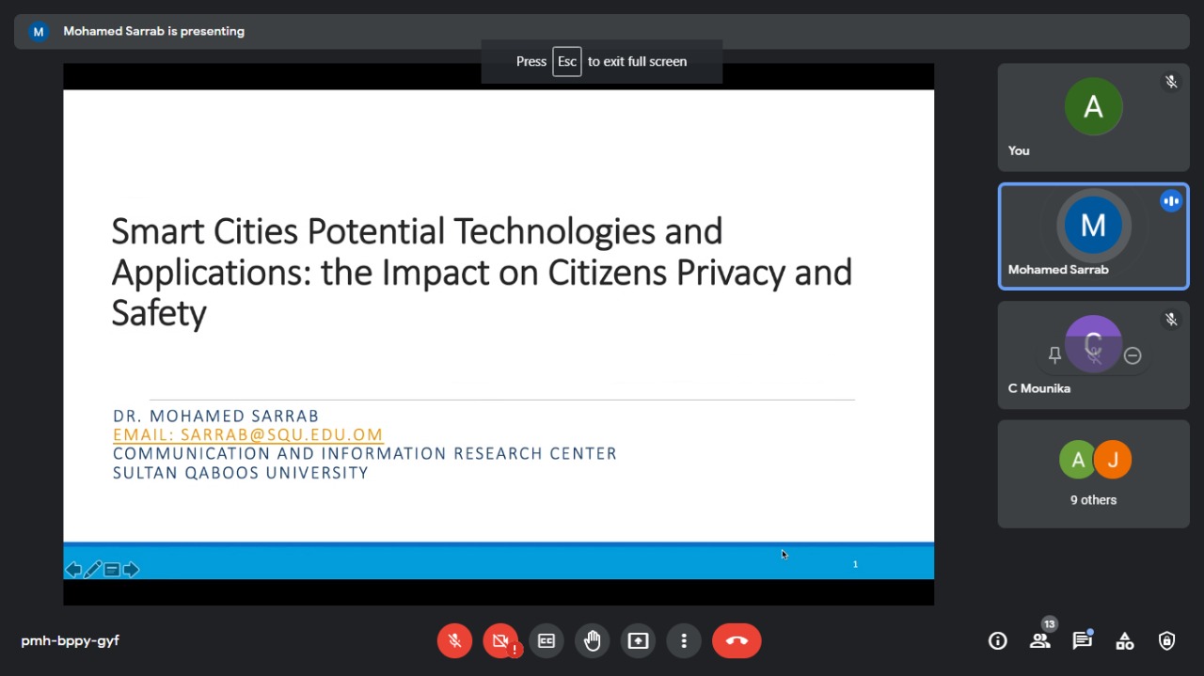Click the email link sarrab@squ.edu.om
The height and width of the screenshot is (676, 1204).
tap(248, 434)
